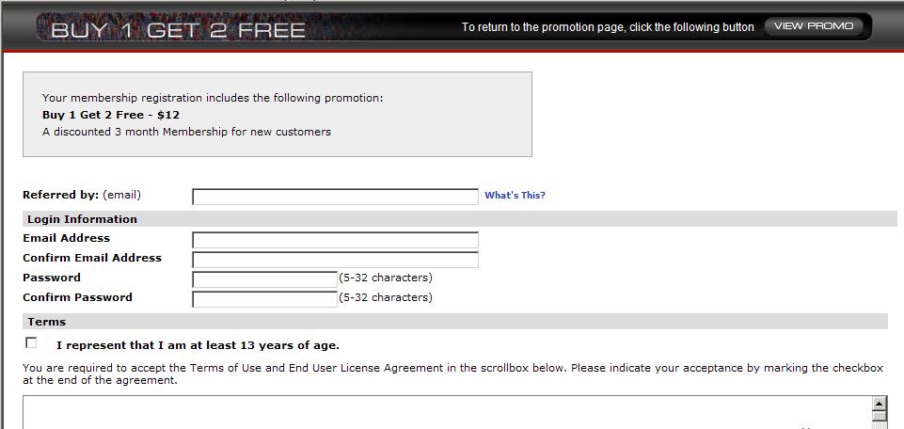Click the "Referred by:" field label
Image resolution: width=904 pixels, height=429 pixels.
60,195
